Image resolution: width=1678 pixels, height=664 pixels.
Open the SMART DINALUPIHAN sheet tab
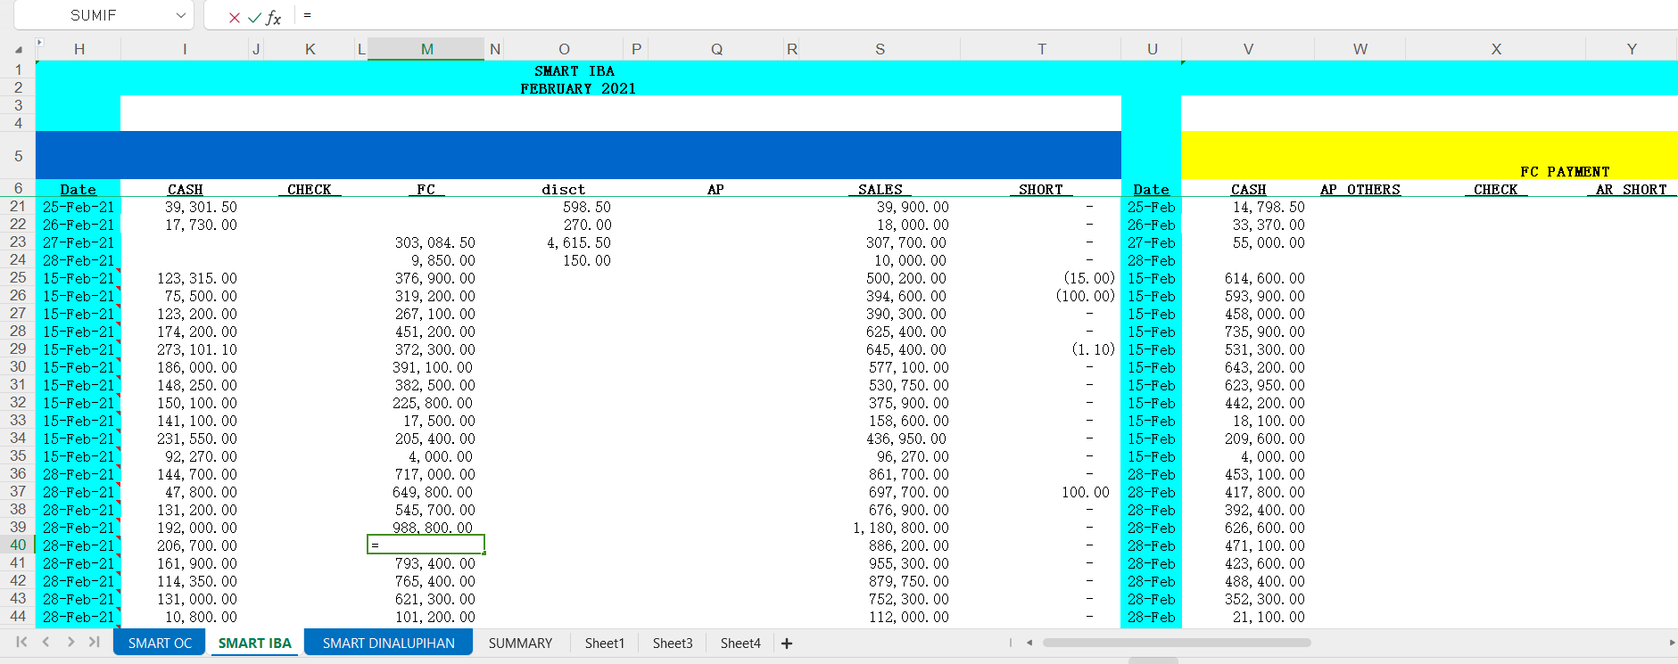coord(388,644)
